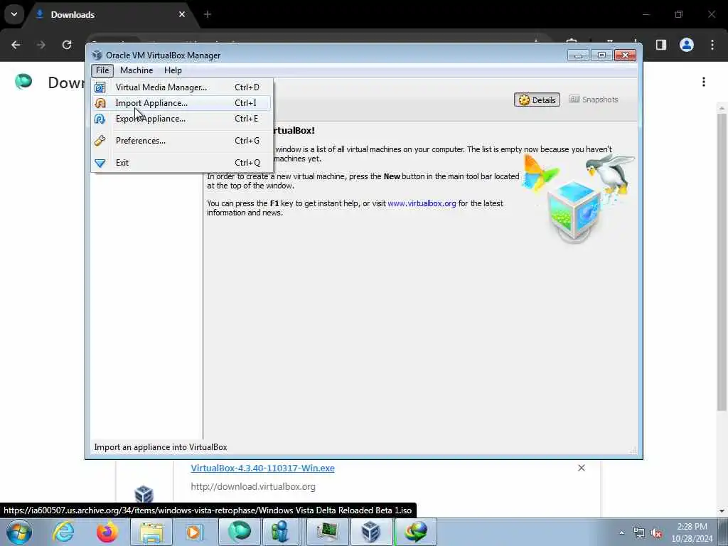728x546 pixels.
Task: Click the Details button in VirtualBox
Action: (x=537, y=100)
